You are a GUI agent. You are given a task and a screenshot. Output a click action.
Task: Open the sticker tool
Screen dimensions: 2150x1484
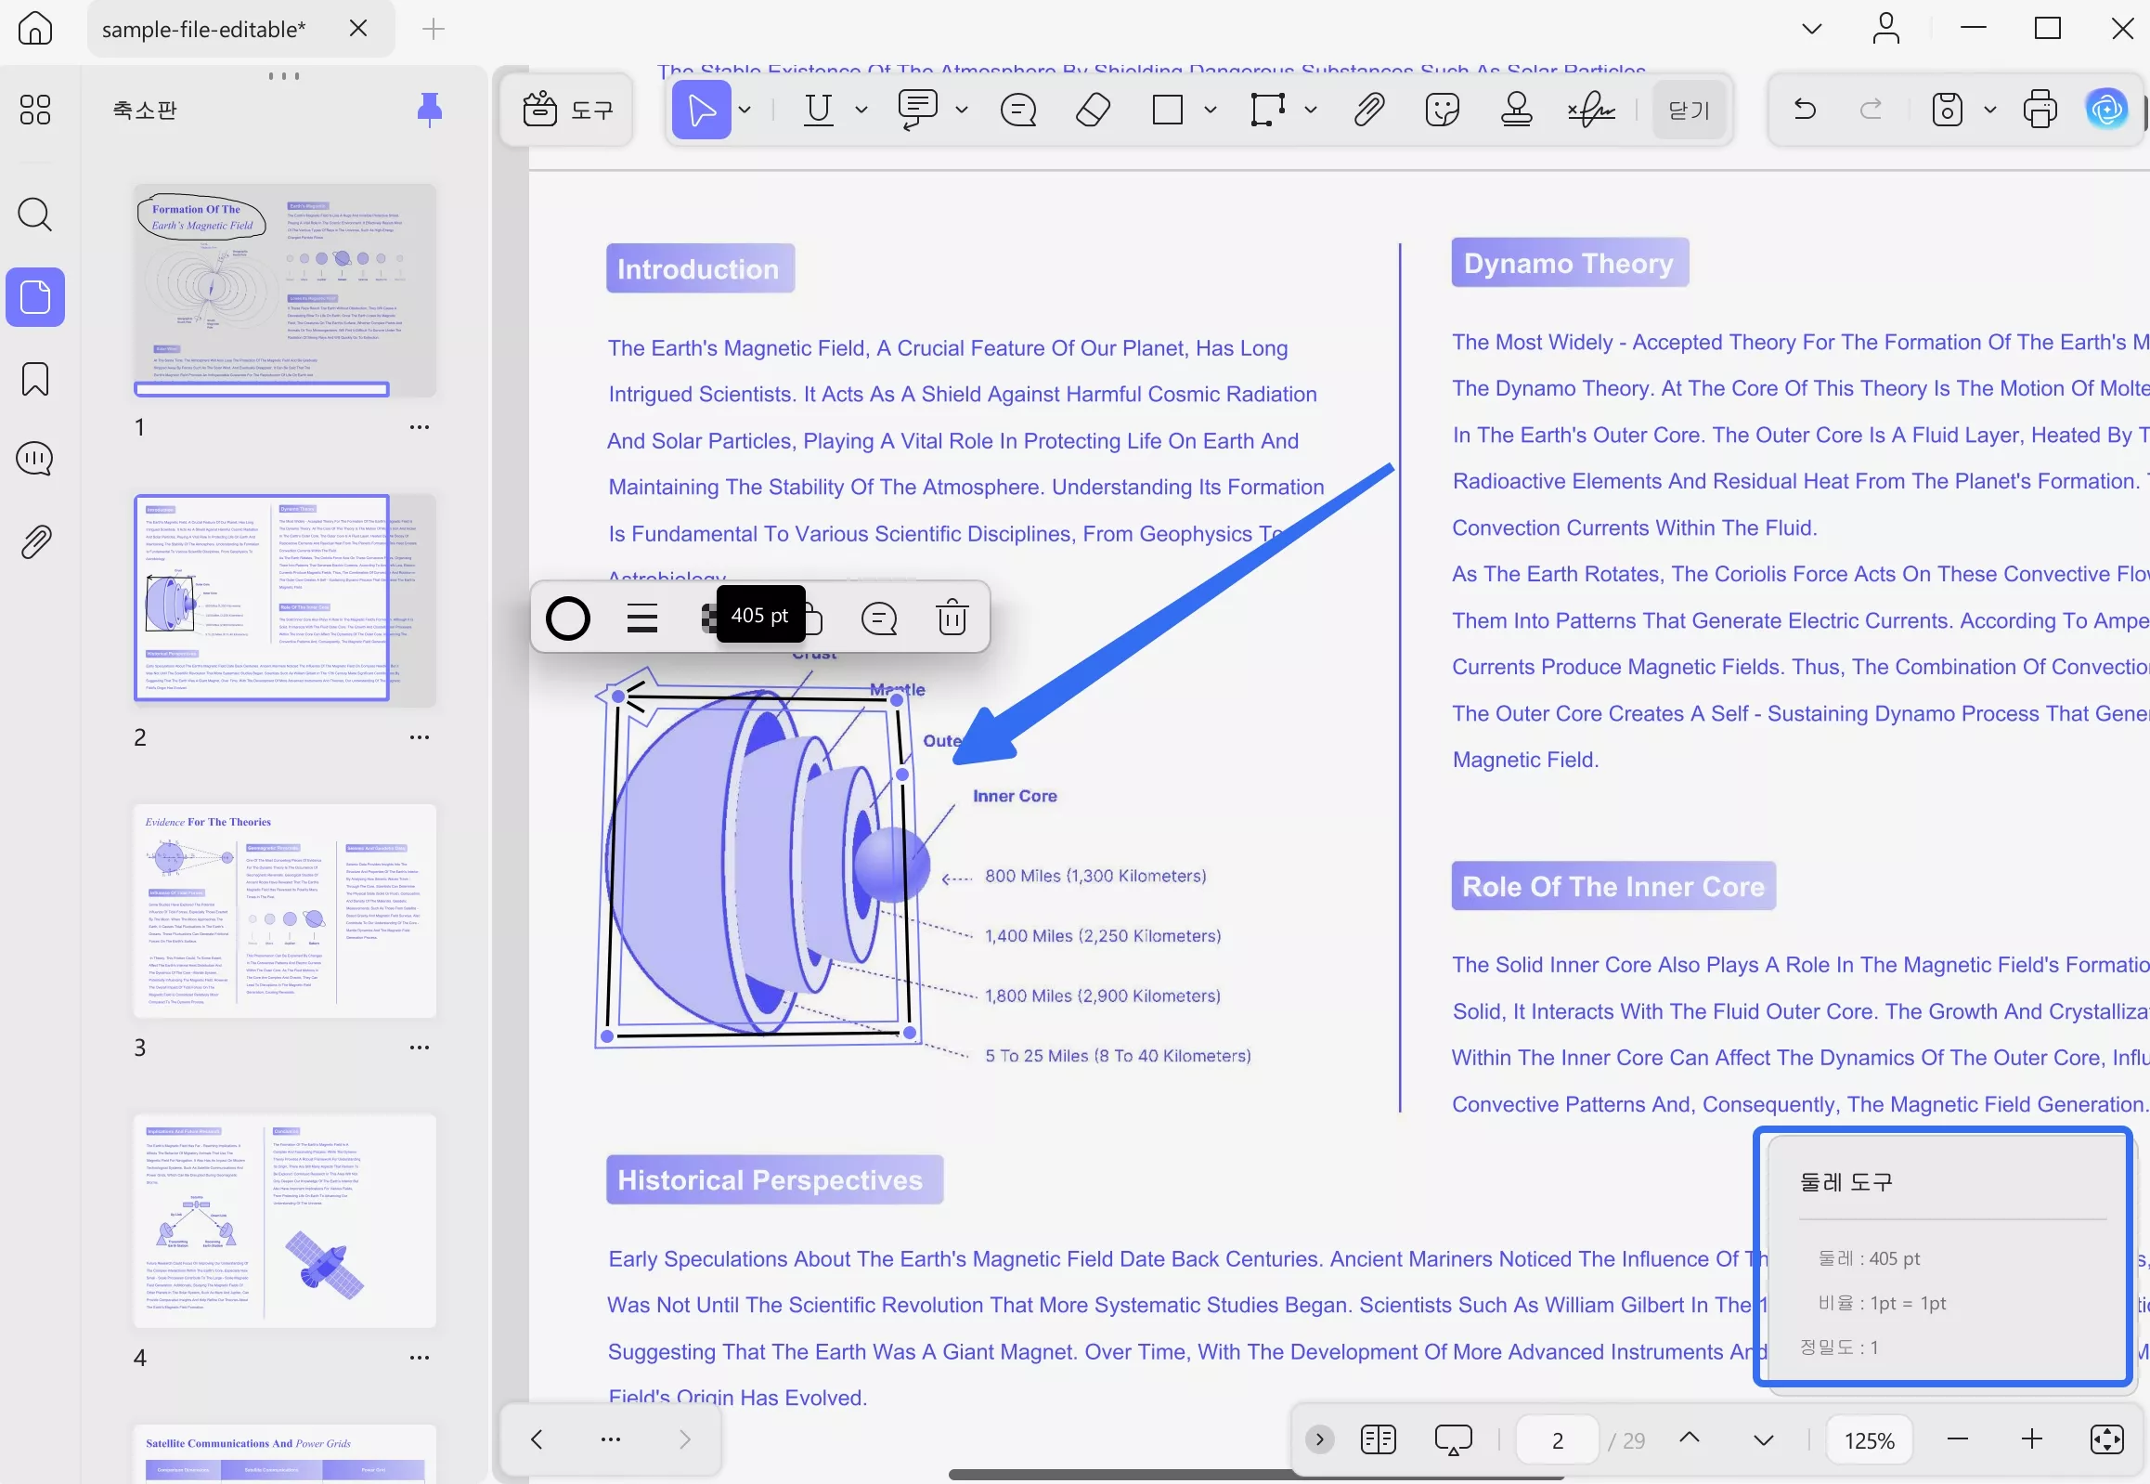point(1443,110)
